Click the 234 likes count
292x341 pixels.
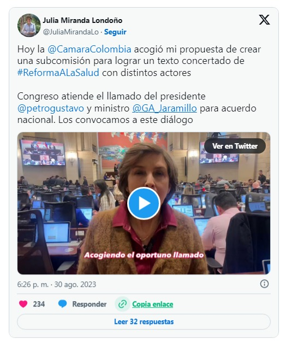tap(39, 304)
